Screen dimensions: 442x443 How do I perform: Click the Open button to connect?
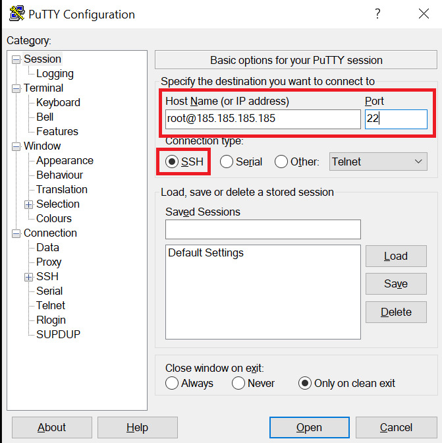click(x=308, y=428)
